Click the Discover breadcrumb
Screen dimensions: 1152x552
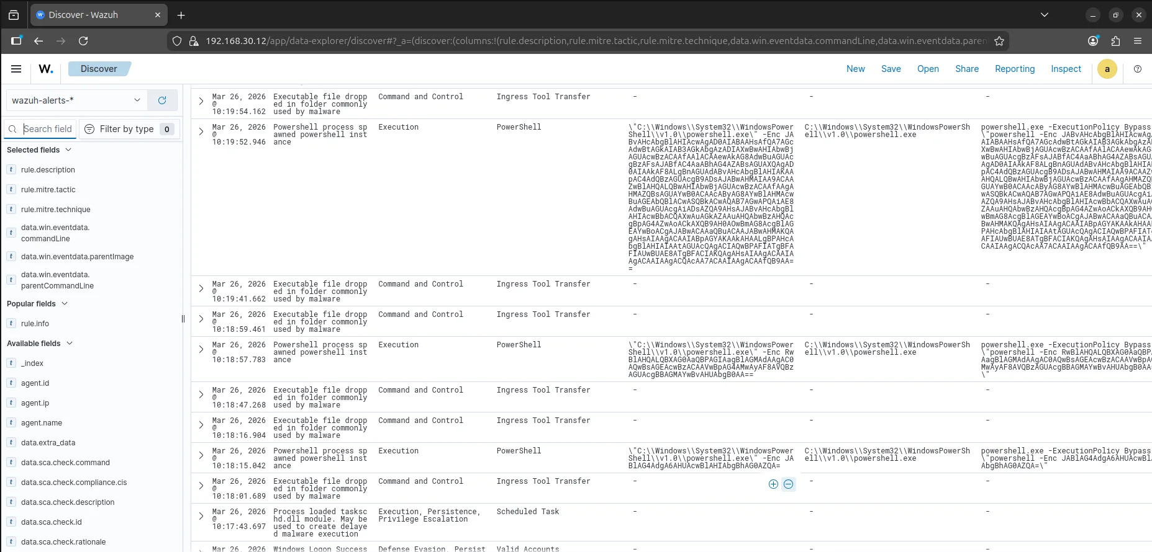tap(99, 69)
